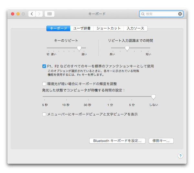Screen dimensions: 194x173
Task: Open the ショートカット tab
Action: coord(109,28)
